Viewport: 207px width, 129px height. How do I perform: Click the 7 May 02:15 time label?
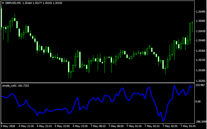(152, 126)
